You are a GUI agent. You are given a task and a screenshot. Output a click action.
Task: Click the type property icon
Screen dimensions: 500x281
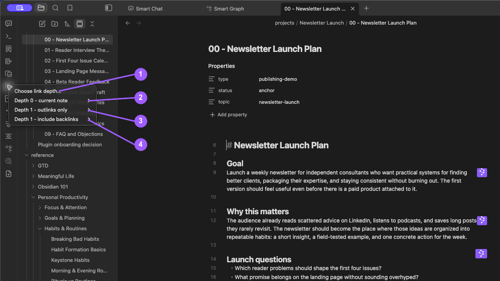pyautogui.click(x=212, y=79)
